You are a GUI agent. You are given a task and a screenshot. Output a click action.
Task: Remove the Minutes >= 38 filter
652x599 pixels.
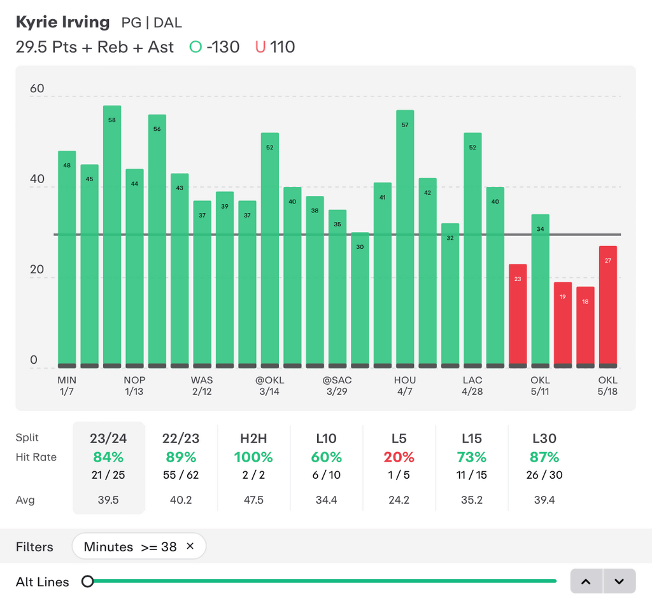point(190,546)
